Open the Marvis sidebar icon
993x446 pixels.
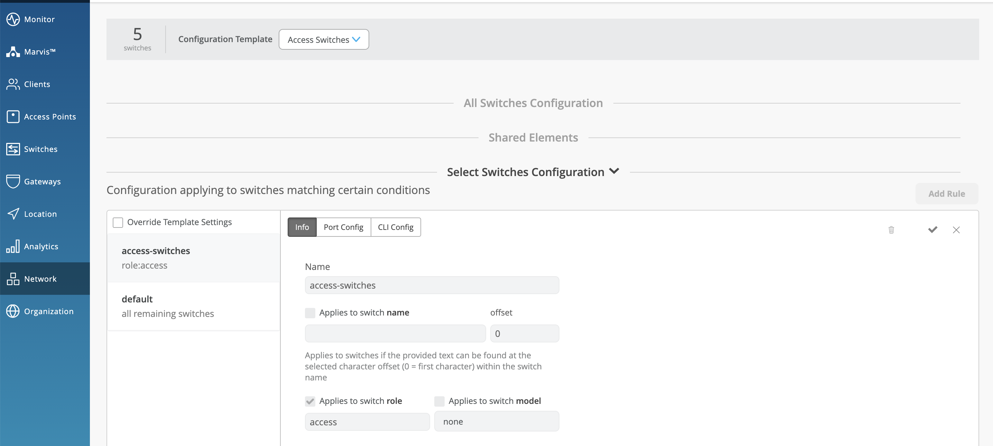tap(13, 51)
